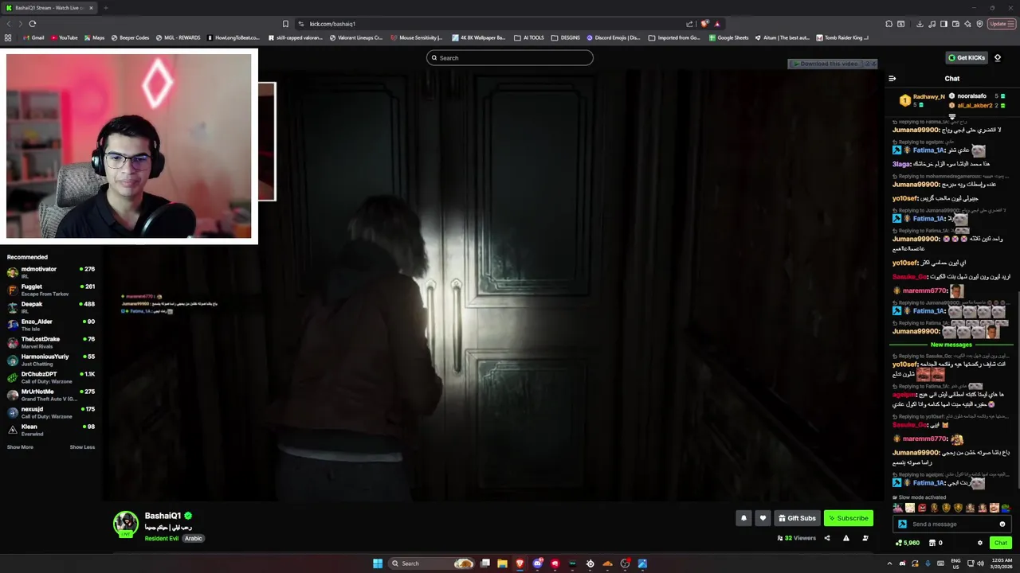
Task: Toggle the browser sidebar panel
Action: click(x=943, y=24)
